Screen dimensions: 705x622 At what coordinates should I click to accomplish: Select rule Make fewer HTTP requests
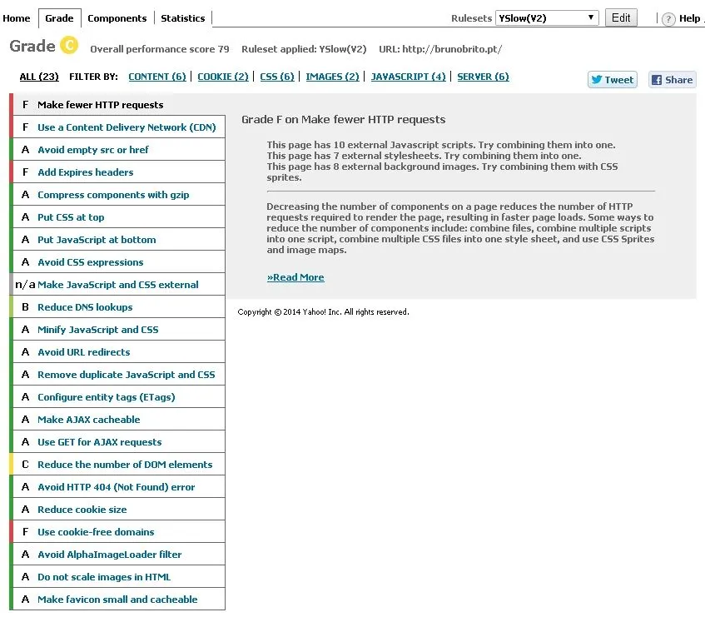coord(119,105)
